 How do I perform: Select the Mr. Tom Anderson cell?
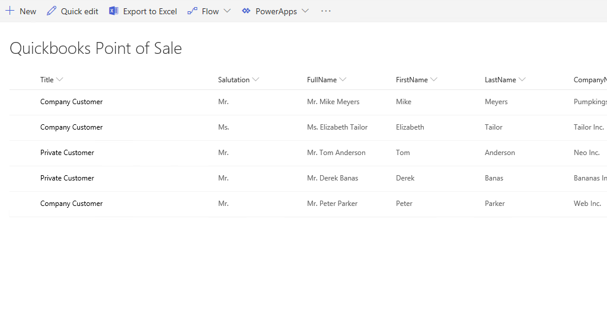point(336,153)
